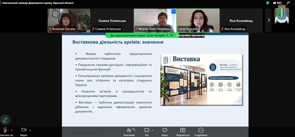This screenshot has height=137, width=295.
Task: Open the three-dot menu on Моряк Лілія tile
Action: (x=174, y=11)
